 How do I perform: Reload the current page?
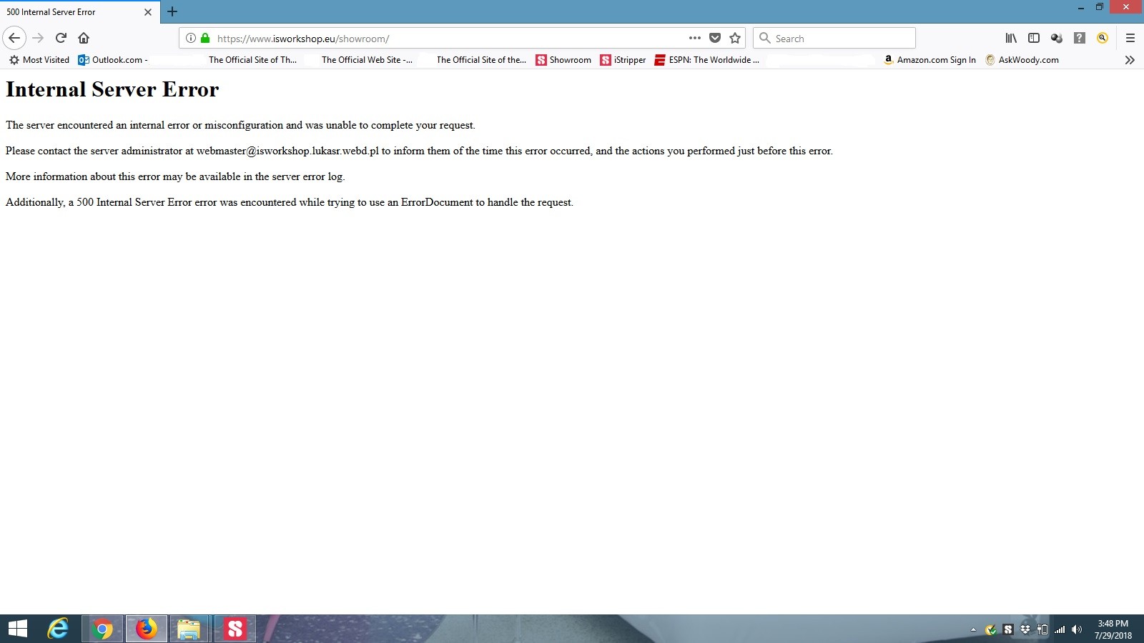61,38
